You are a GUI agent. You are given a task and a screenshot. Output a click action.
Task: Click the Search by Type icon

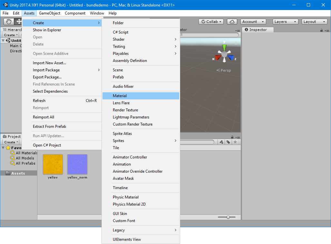pos(221,142)
